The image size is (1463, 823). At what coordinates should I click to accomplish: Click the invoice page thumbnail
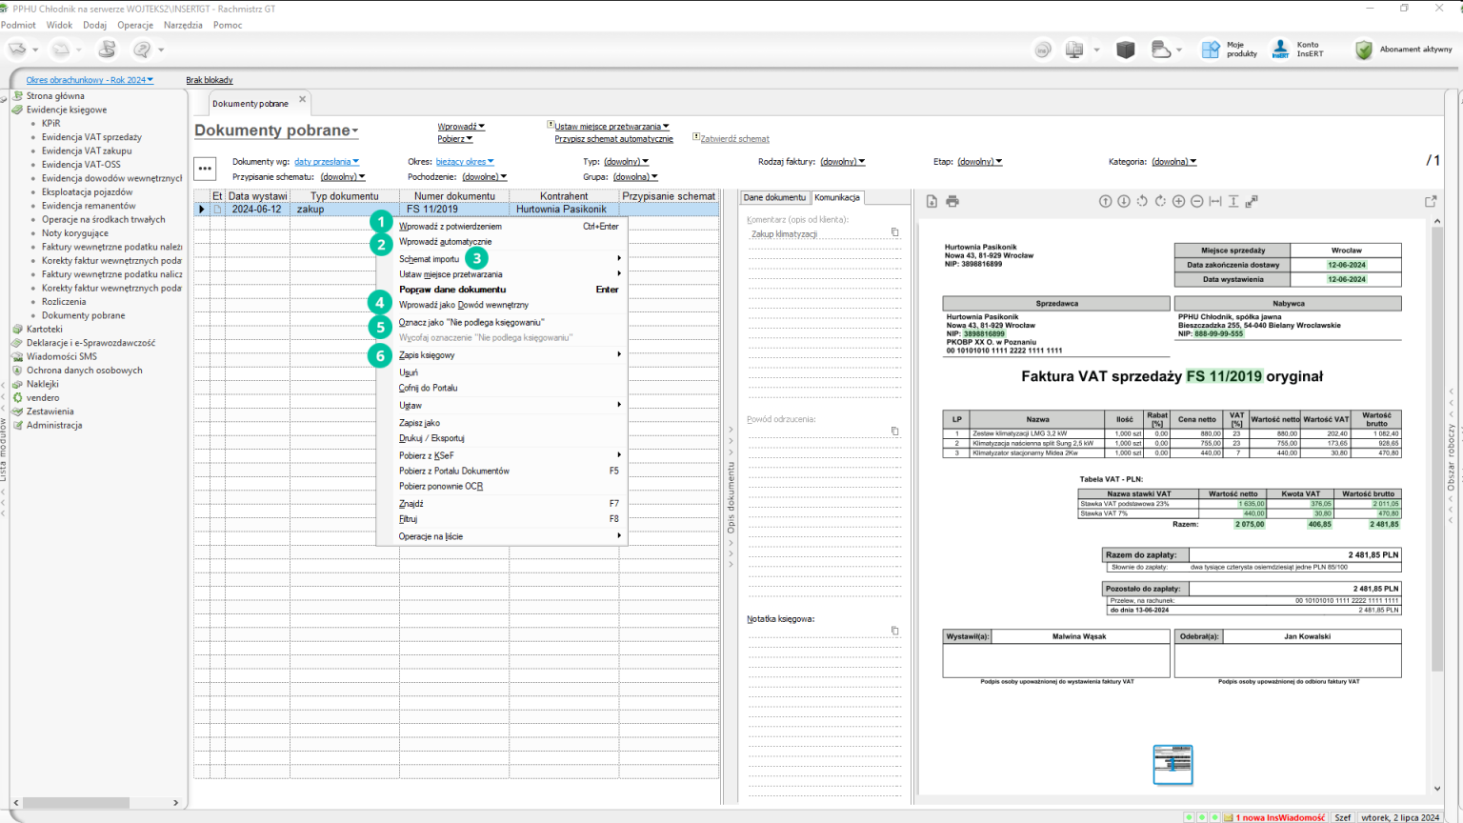(x=1172, y=764)
